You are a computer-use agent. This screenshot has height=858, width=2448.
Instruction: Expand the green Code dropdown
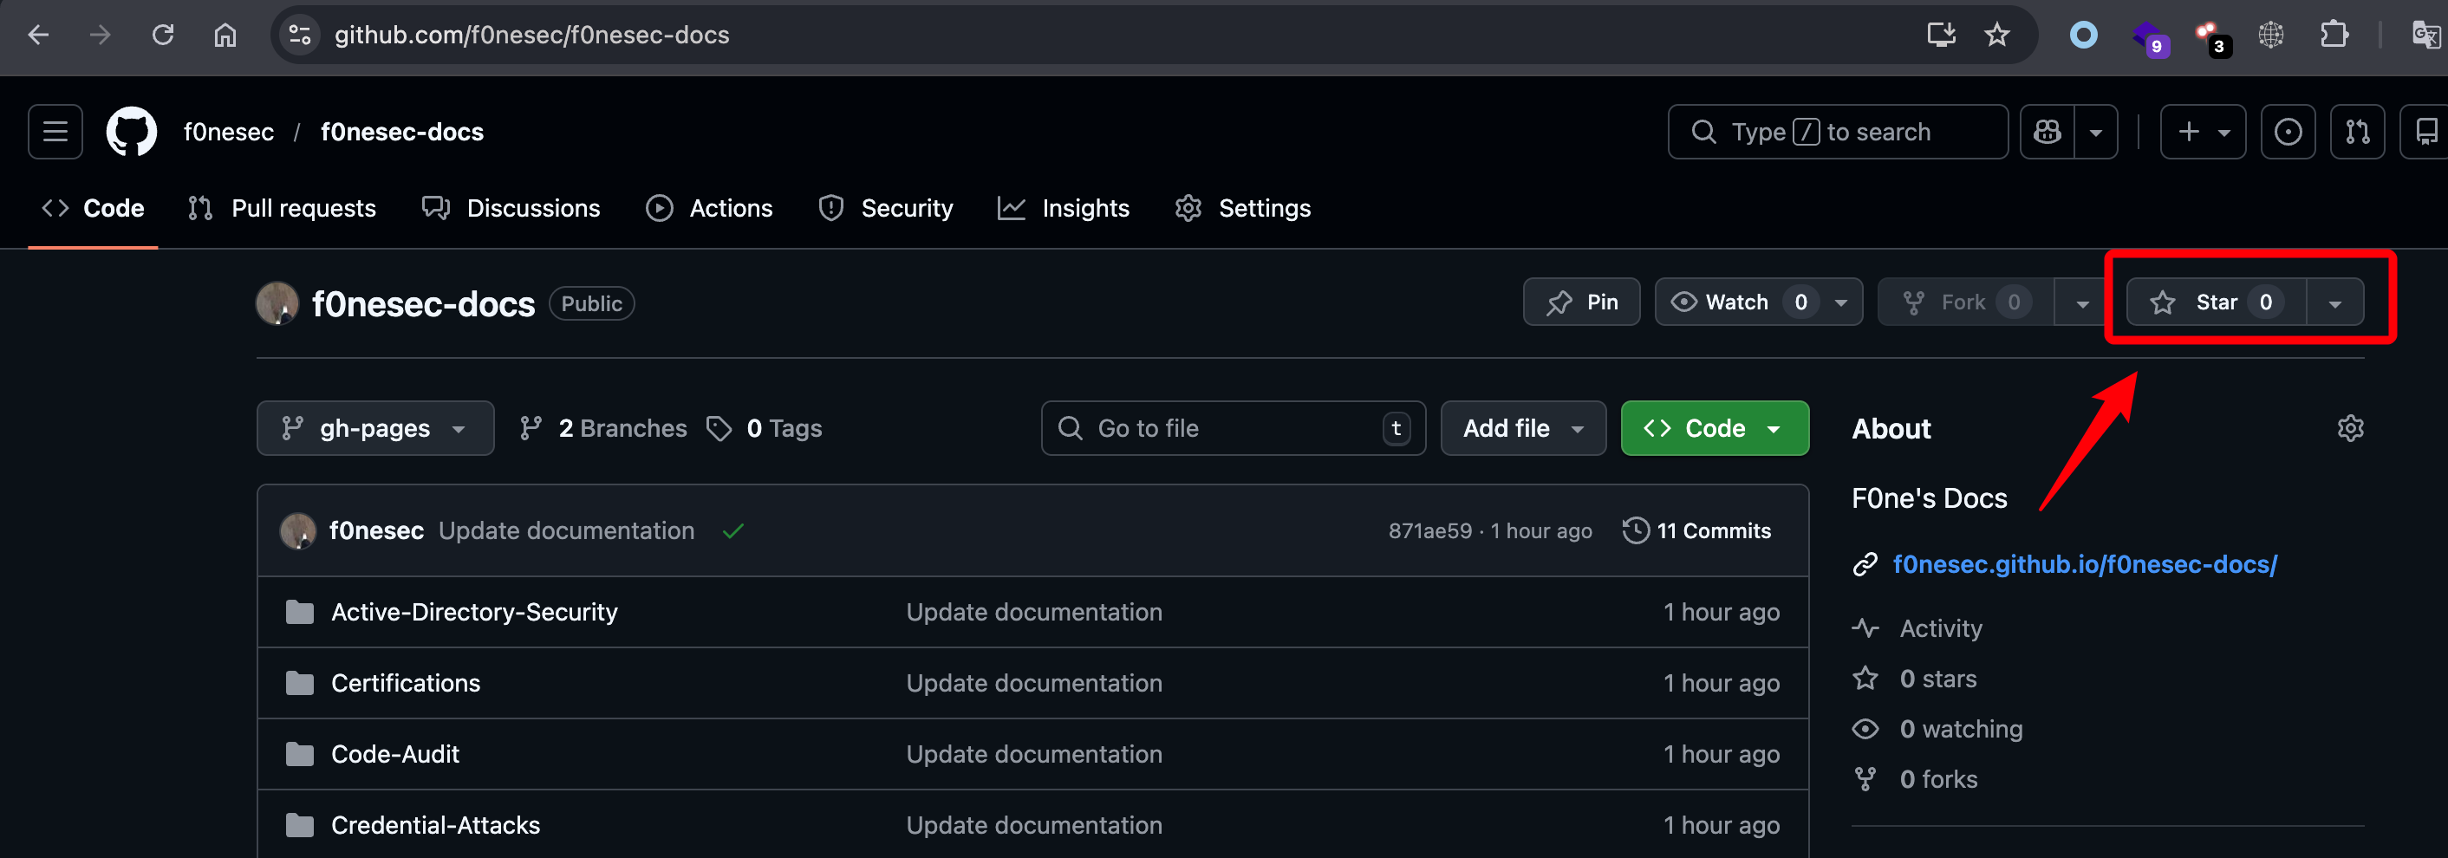[x=1715, y=428]
